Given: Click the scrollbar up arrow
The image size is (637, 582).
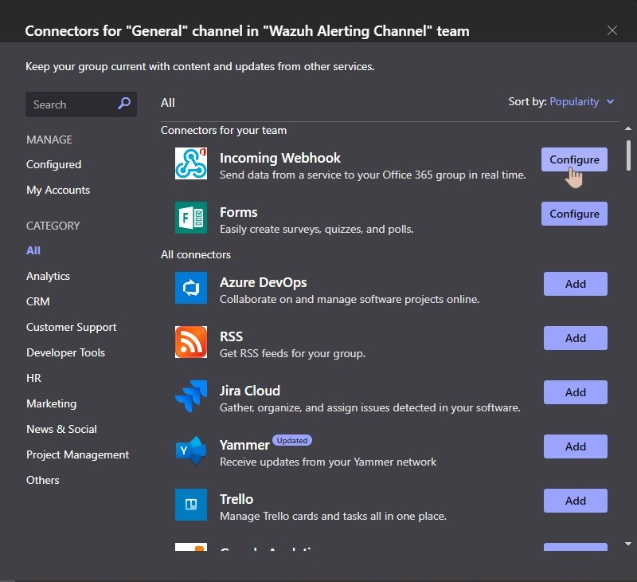Looking at the screenshot, I should (628, 128).
